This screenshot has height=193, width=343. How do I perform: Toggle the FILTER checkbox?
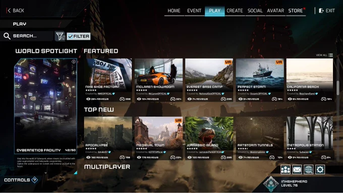coord(71,36)
